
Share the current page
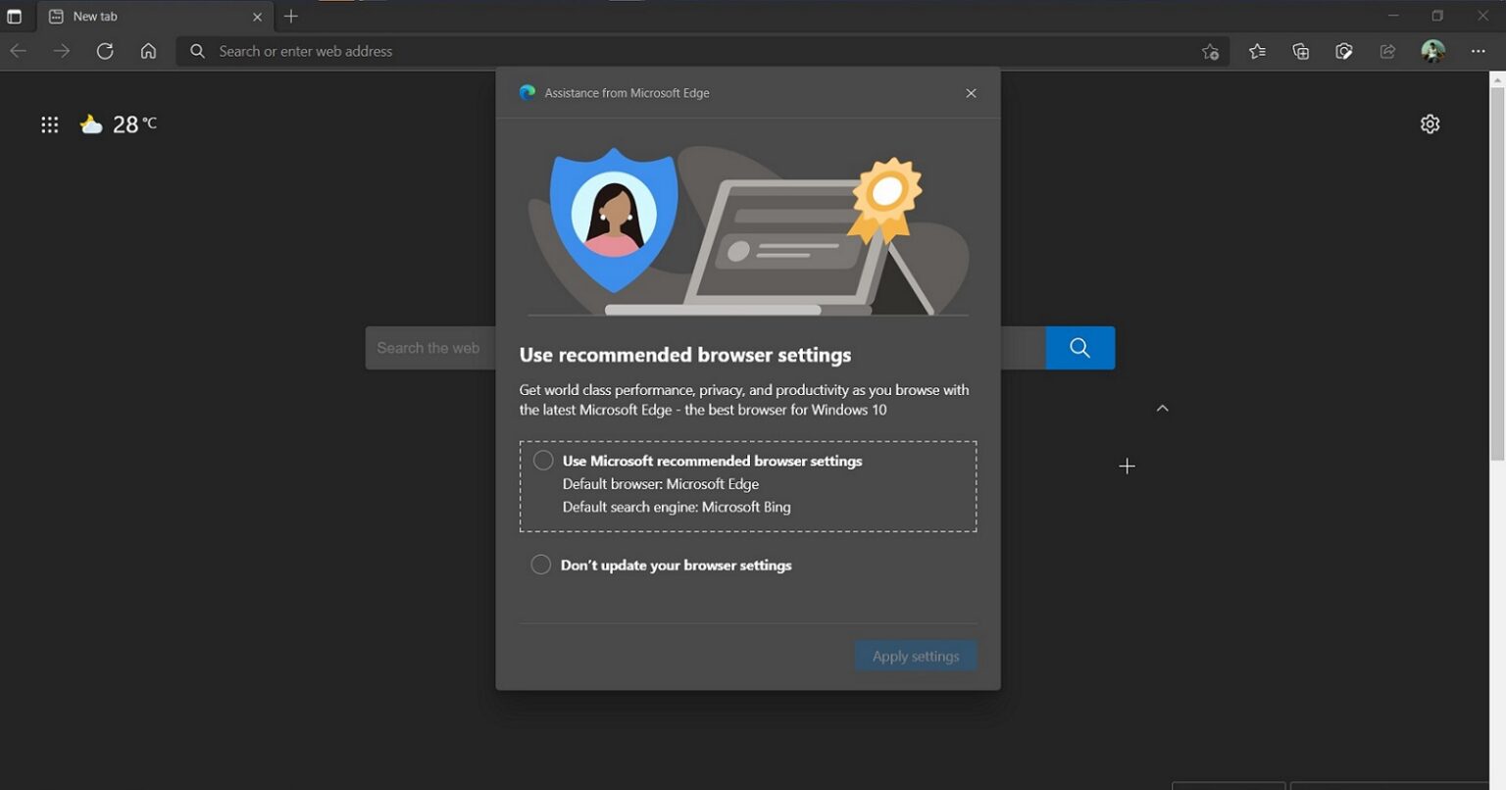point(1386,51)
